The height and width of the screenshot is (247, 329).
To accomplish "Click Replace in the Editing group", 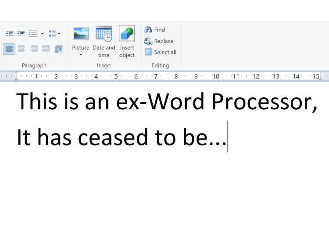I will click(159, 41).
